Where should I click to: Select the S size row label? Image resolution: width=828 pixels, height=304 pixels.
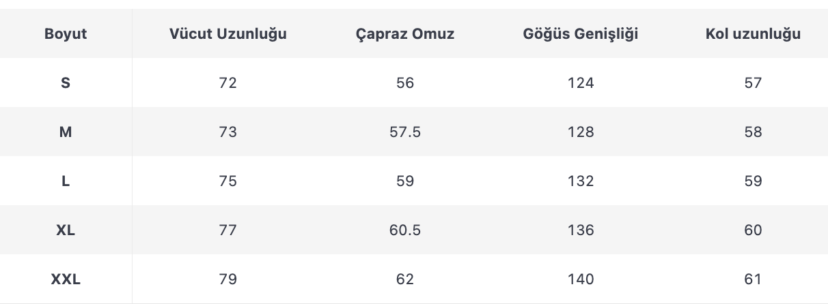(x=66, y=83)
